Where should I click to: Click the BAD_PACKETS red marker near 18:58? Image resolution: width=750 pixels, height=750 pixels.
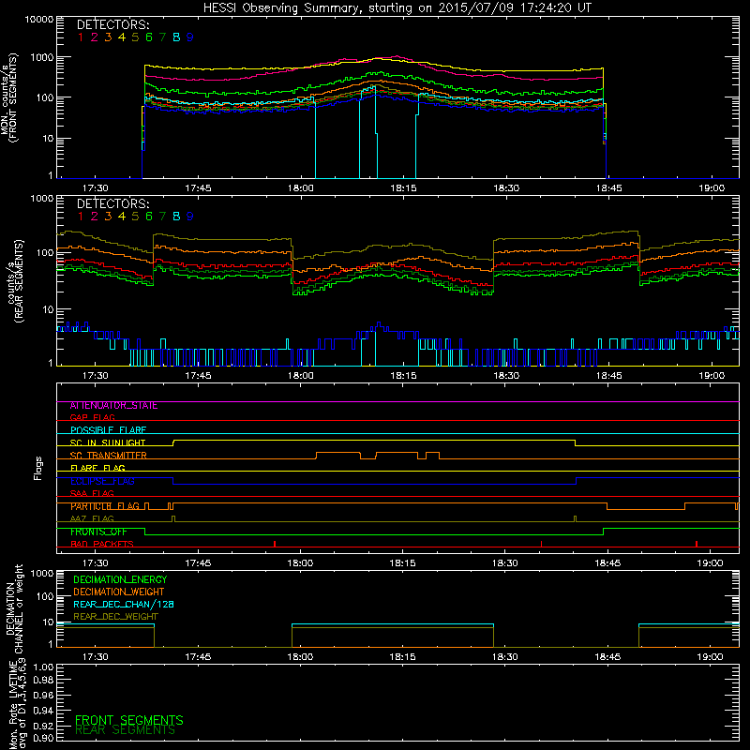click(697, 544)
